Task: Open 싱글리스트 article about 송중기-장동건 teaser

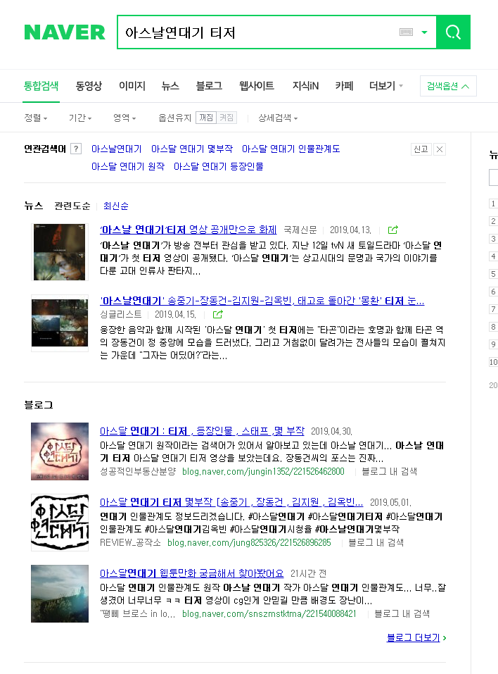Action: [262, 301]
